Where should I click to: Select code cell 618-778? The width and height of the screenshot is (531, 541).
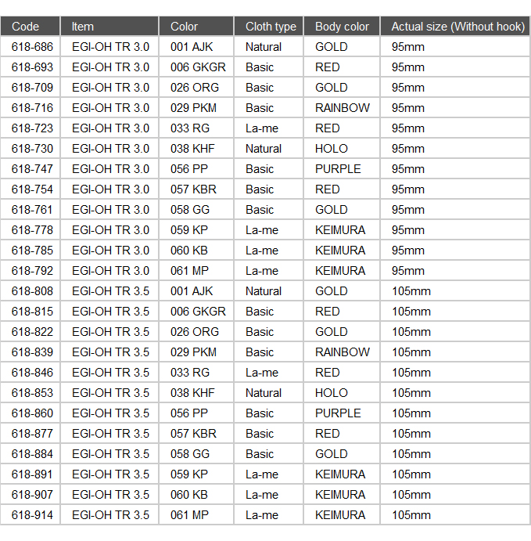[32, 230]
